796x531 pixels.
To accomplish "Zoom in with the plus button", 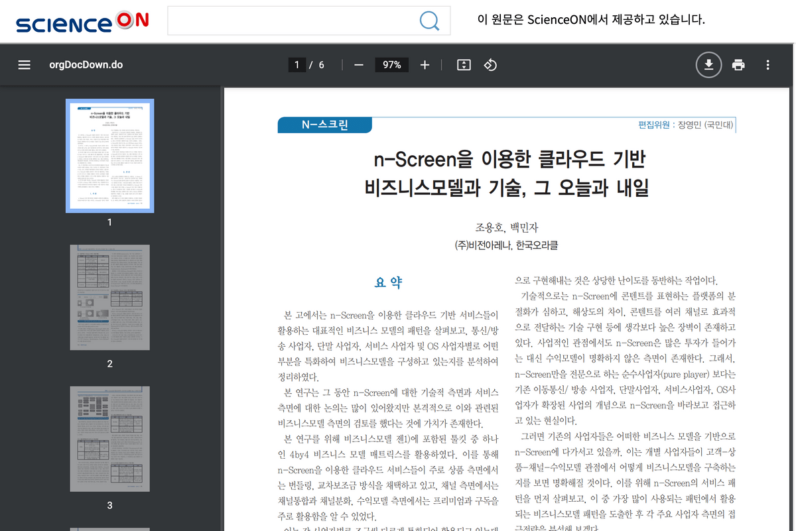I will [x=425, y=65].
